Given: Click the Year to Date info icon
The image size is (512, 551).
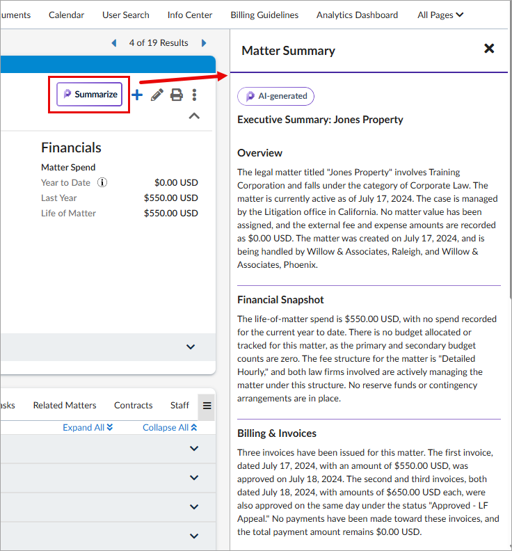Looking at the screenshot, I should click(x=102, y=182).
